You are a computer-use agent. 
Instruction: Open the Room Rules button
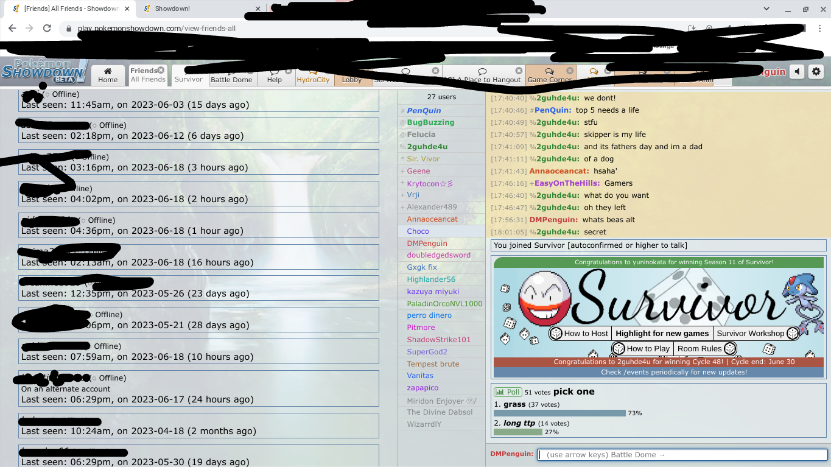[x=706, y=348]
